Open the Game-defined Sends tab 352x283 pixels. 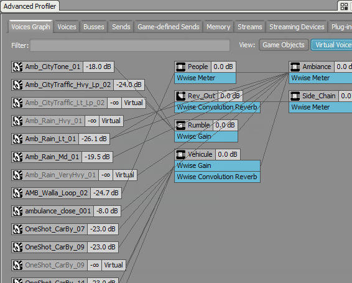(x=169, y=27)
